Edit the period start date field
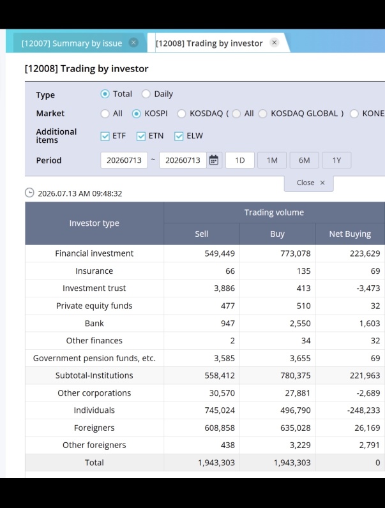 point(124,160)
